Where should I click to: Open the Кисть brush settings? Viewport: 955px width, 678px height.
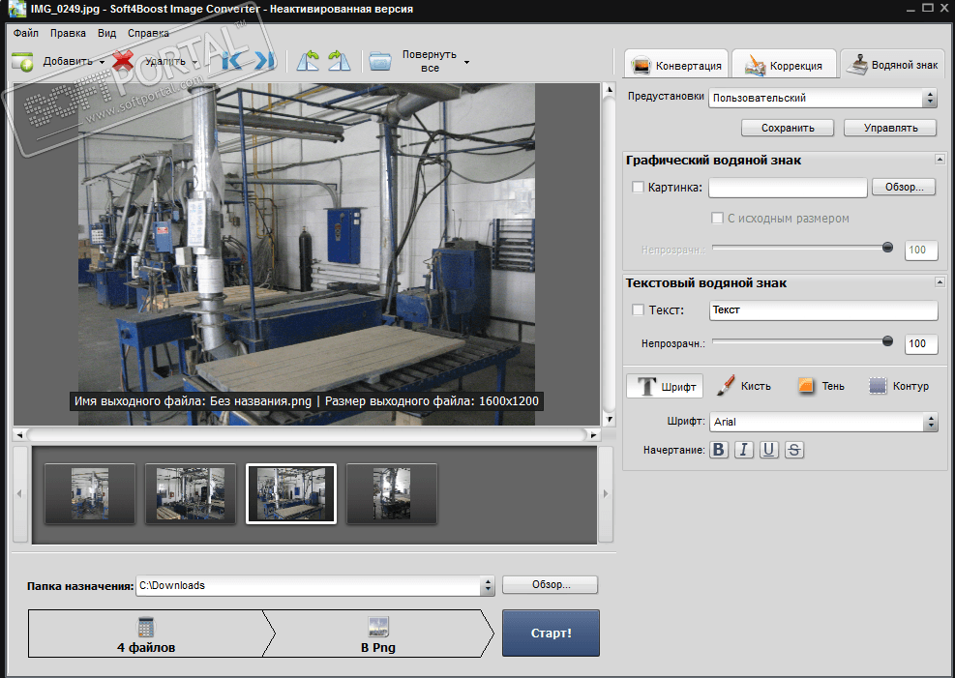[744, 386]
